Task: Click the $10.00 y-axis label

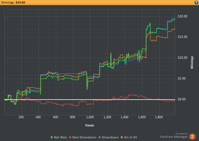Action: (x=182, y=58)
